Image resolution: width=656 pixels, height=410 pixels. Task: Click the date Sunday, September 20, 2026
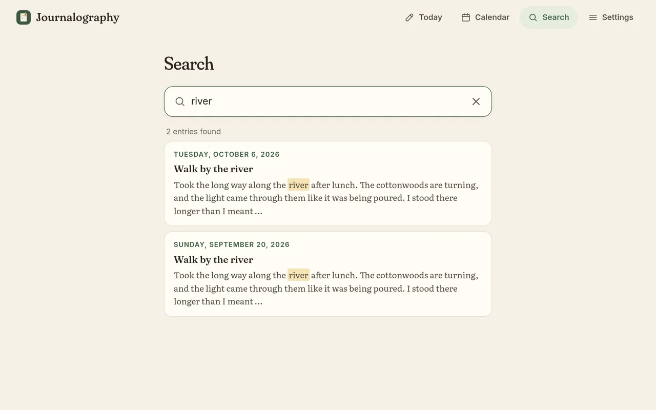232,244
